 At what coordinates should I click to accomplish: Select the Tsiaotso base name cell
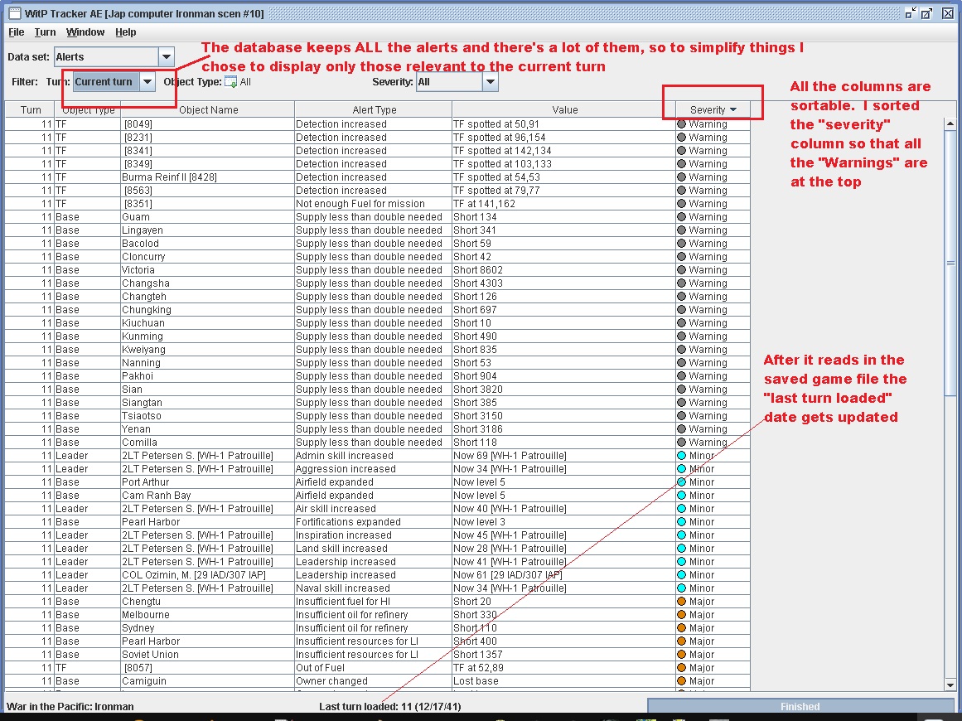click(207, 416)
